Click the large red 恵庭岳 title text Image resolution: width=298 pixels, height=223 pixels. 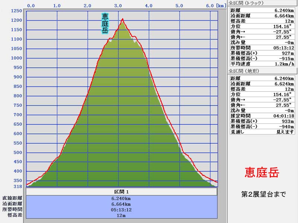[262, 172]
